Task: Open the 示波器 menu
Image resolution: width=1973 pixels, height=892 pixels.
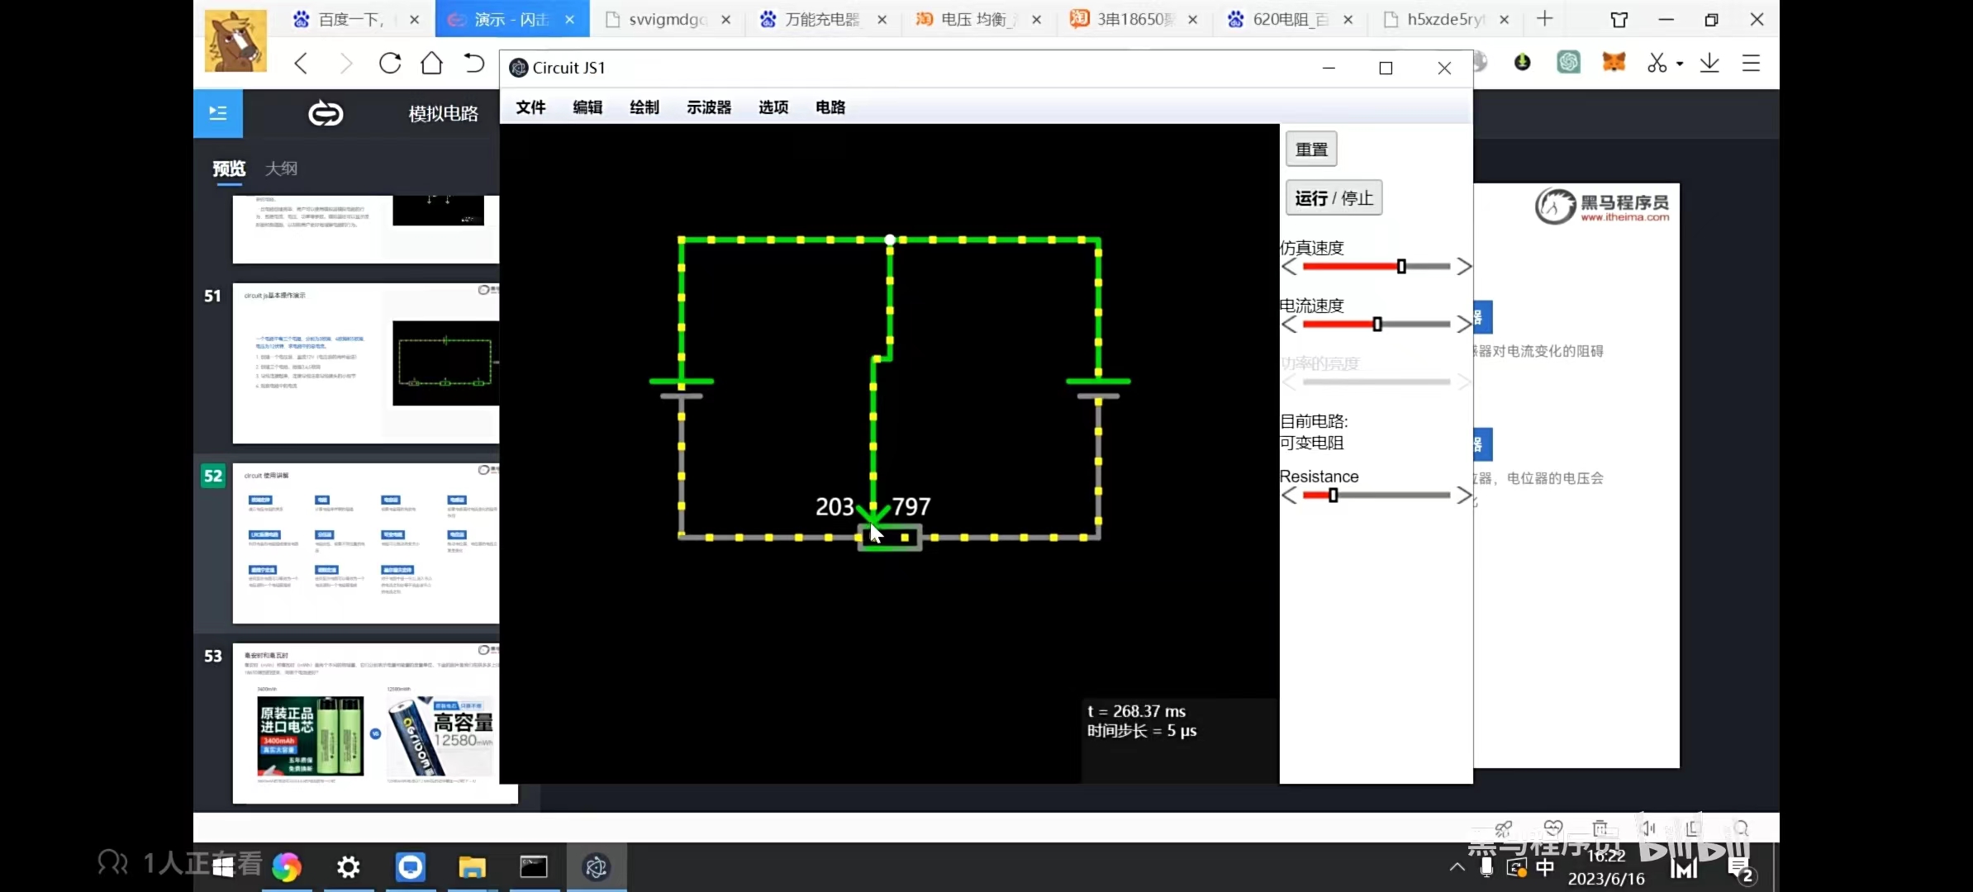Action: pyautogui.click(x=708, y=107)
